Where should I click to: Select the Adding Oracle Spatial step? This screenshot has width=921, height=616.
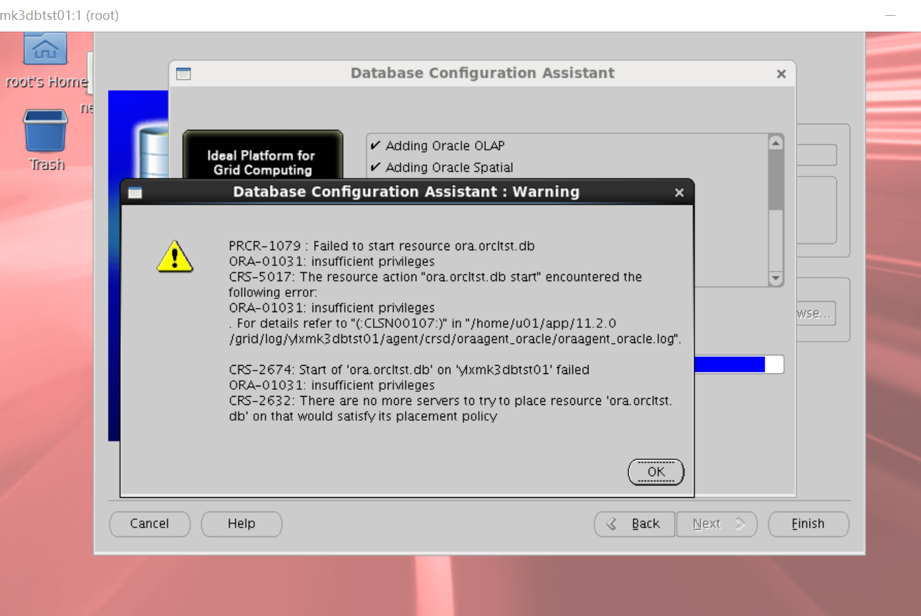(x=449, y=167)
